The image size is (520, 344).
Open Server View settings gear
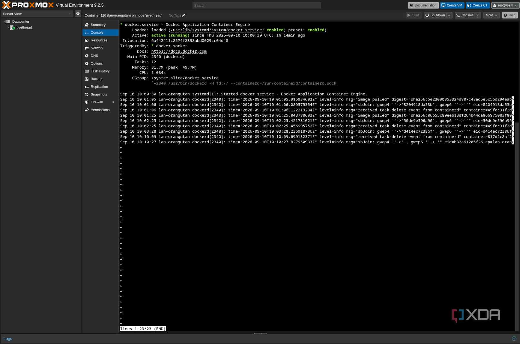coord(78,14)
